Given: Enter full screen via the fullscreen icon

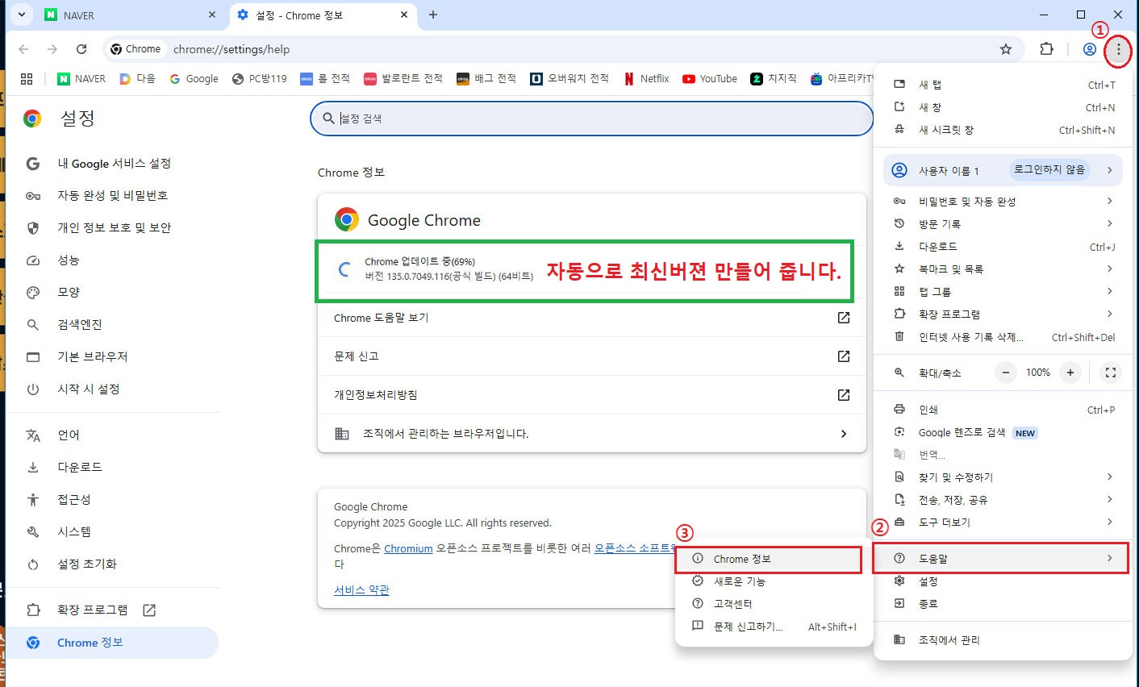Looking at the screenshot, I should click(1111, 373).
